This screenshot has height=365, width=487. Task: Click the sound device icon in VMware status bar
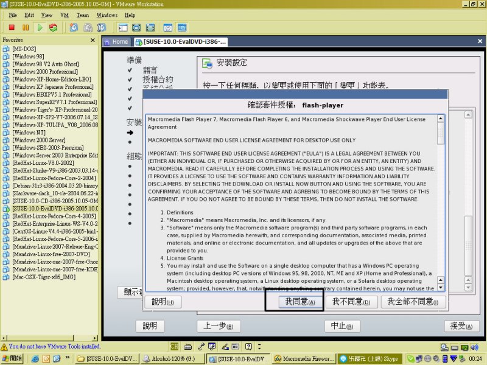474,347
